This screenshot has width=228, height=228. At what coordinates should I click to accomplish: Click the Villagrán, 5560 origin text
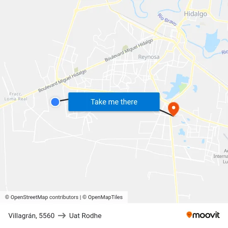[32, 216]
